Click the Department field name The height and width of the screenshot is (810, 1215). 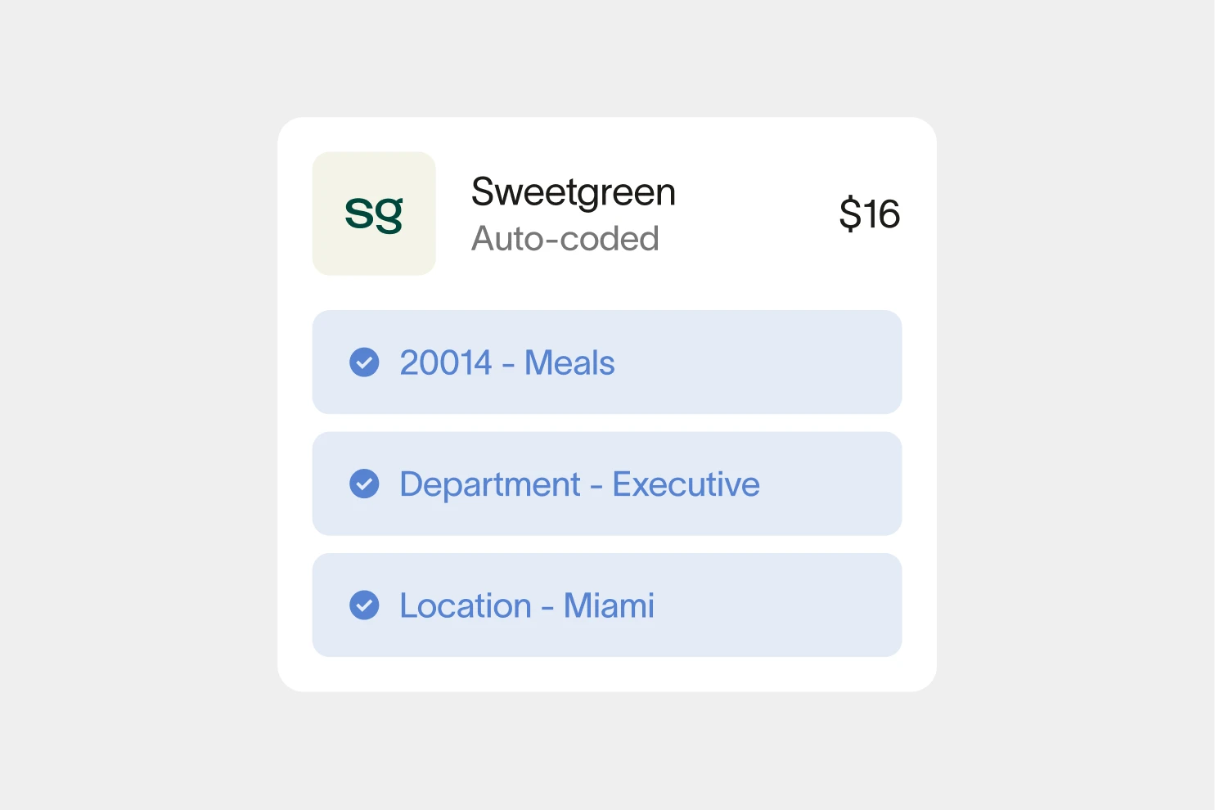(489, 484)
